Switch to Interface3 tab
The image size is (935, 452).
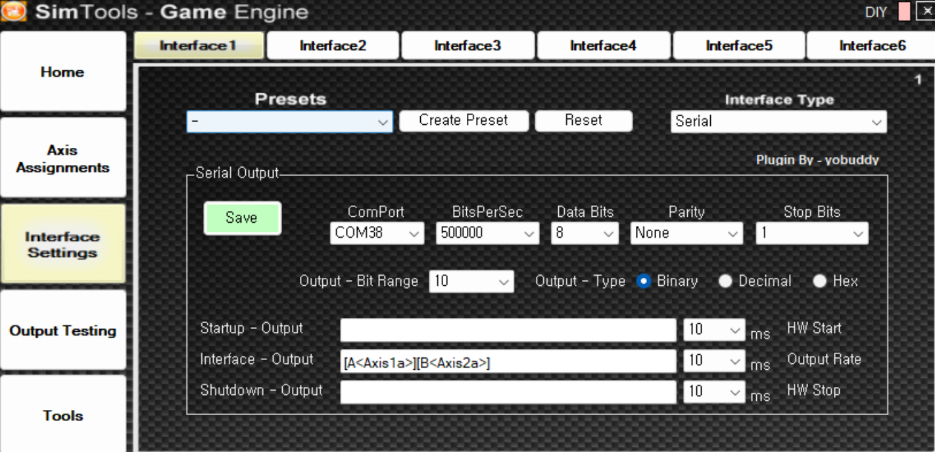pos(467,45)
